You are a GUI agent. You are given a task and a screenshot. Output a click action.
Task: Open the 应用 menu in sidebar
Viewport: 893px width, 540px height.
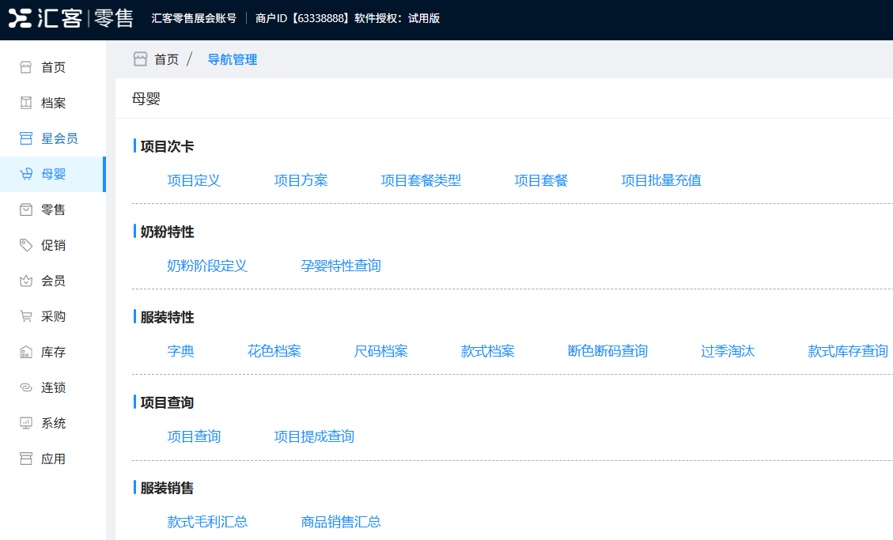click(x=53, y=459)
